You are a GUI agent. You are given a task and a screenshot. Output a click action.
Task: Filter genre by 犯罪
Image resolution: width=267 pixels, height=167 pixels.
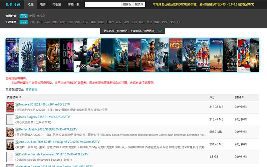pyautogui.click(x=85, y=22)
